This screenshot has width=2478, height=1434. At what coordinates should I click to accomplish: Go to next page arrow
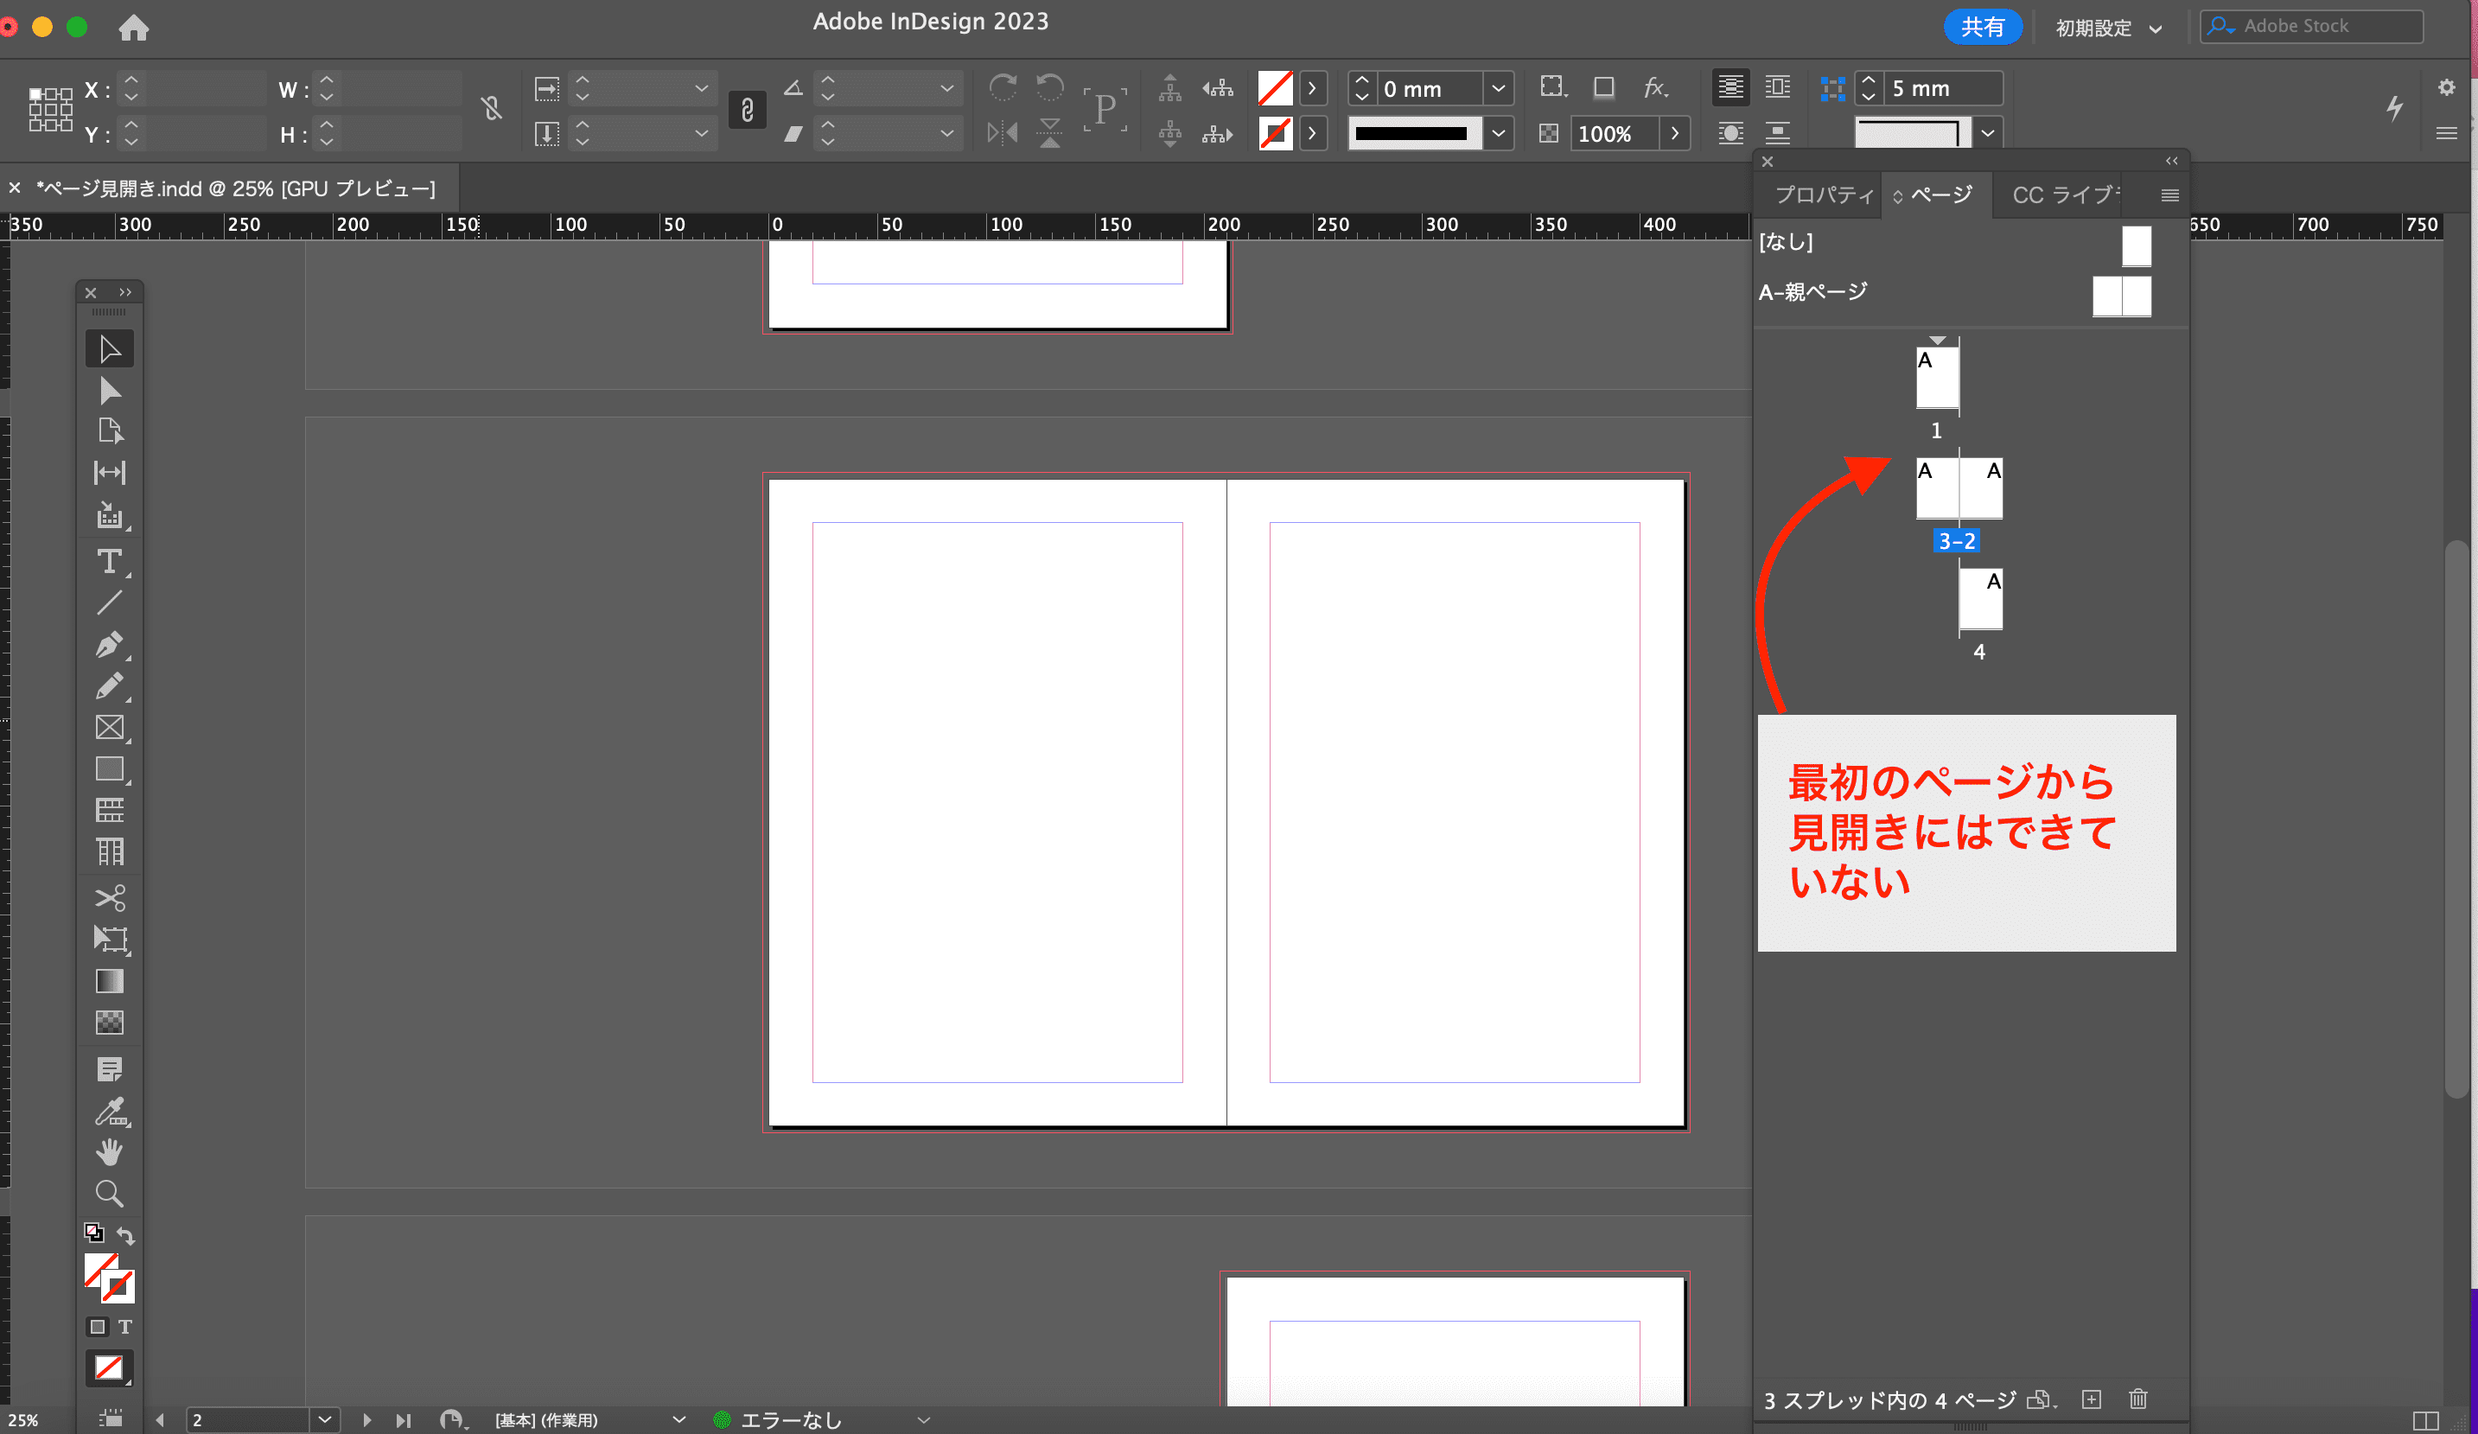[366, 1420]
